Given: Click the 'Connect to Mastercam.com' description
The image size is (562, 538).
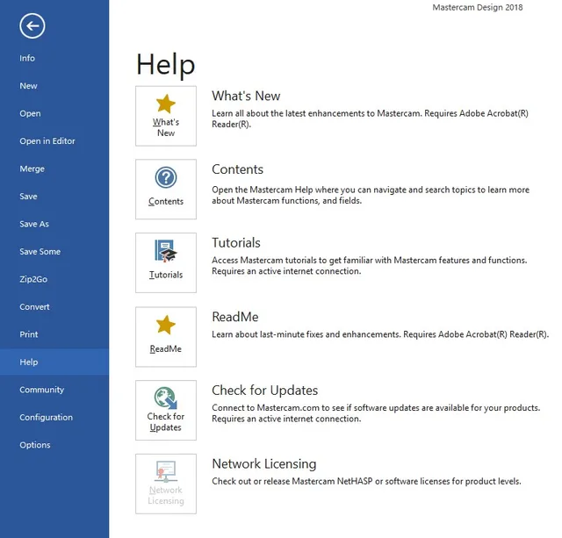Looking at the screenshot, I should tap(376, 413).
